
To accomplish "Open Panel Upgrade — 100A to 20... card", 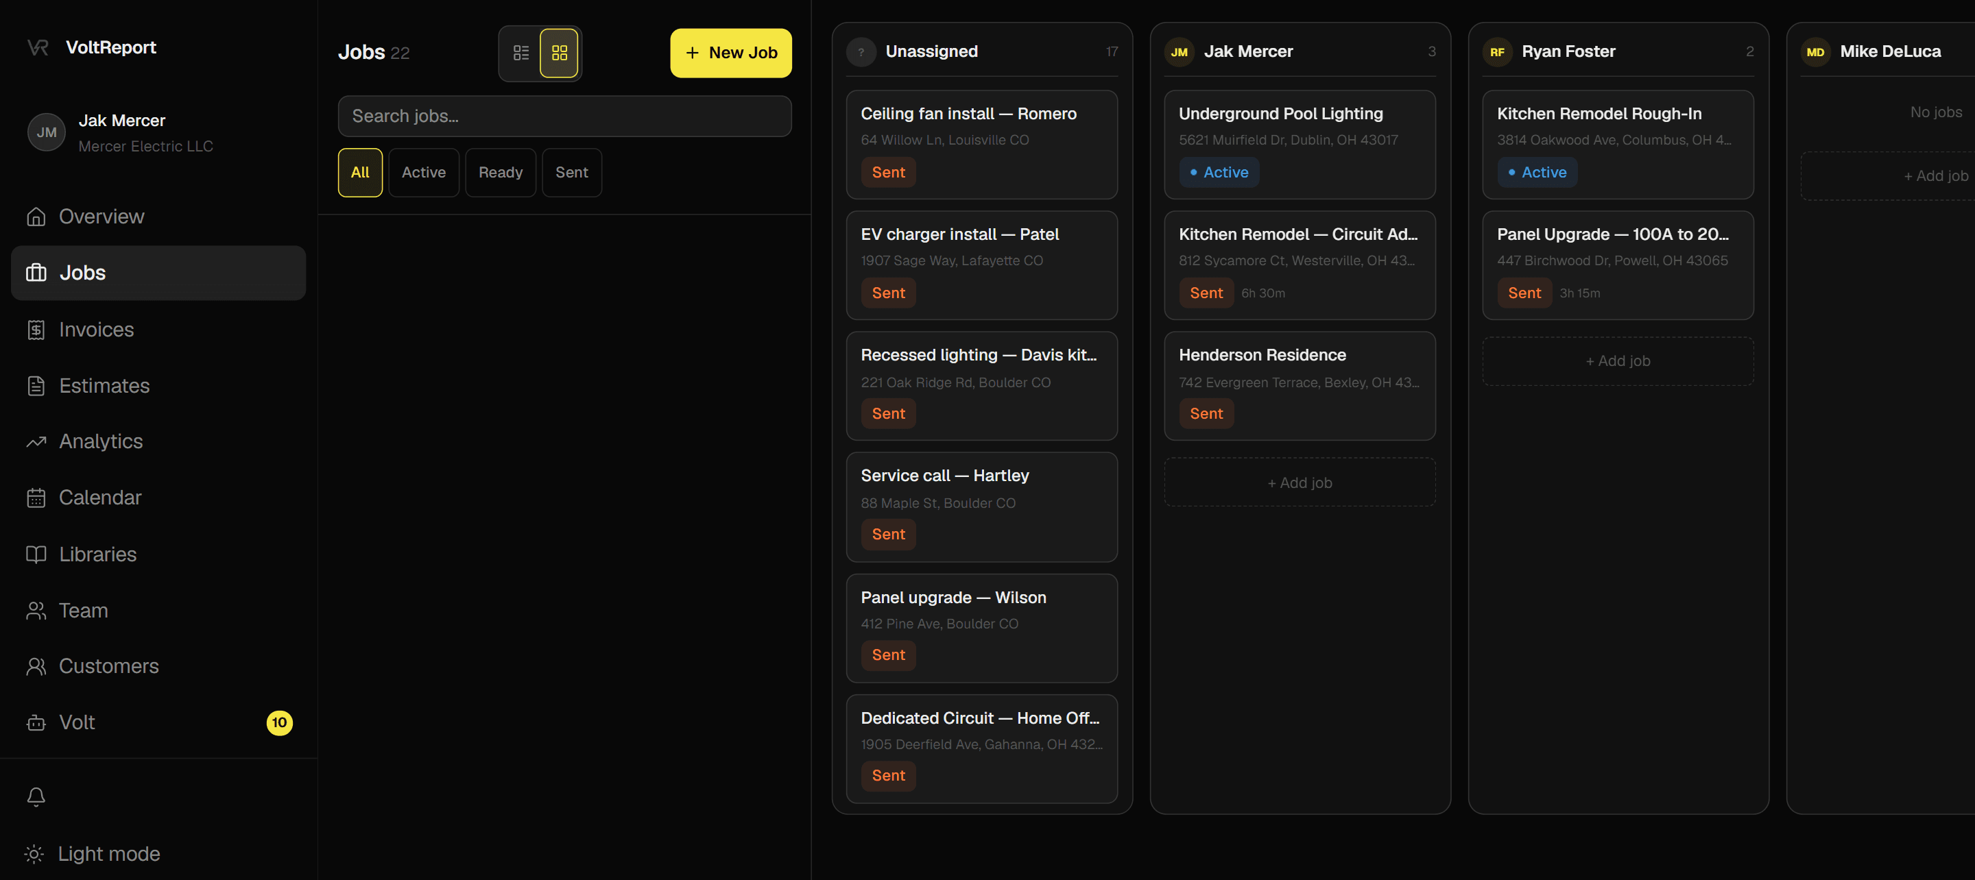I will coord(1618,265).
